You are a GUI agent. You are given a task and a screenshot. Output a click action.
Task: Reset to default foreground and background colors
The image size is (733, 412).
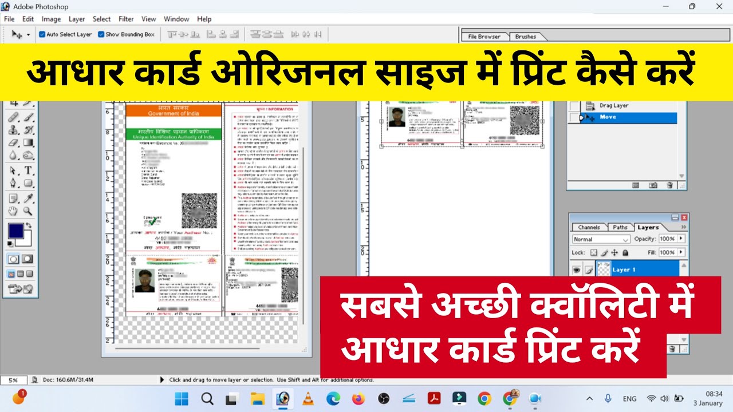tap(10, 244)
